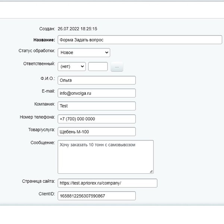Click the empty Ответственный ID input
Screen dimensions: 224x224
pos(98,66)
